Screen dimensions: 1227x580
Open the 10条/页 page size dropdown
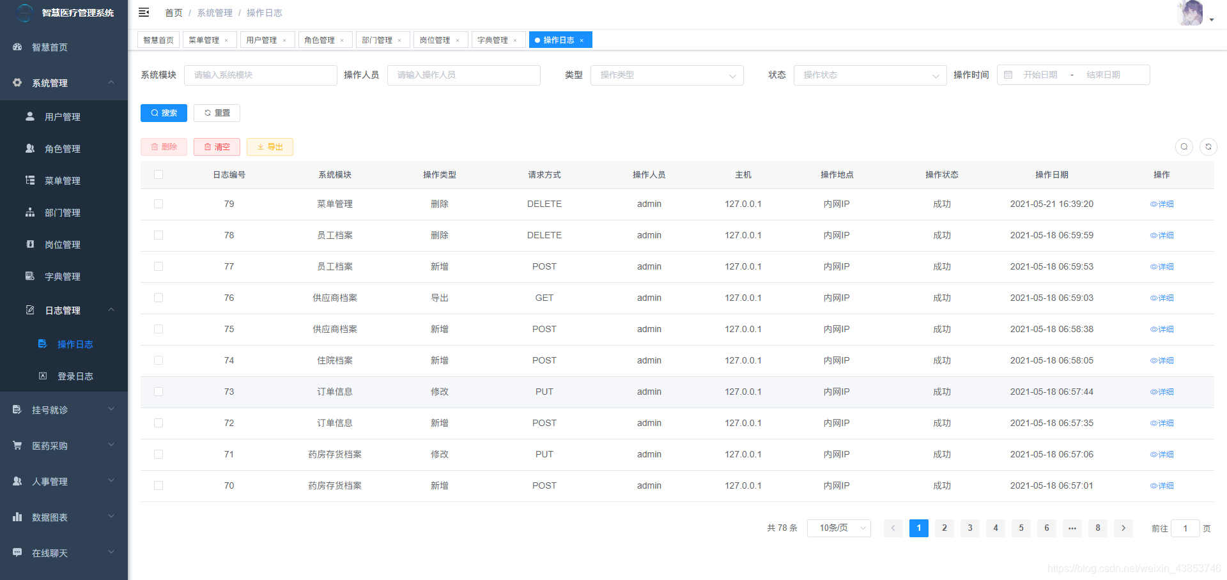pyautogui.click(x=838, y=528)
